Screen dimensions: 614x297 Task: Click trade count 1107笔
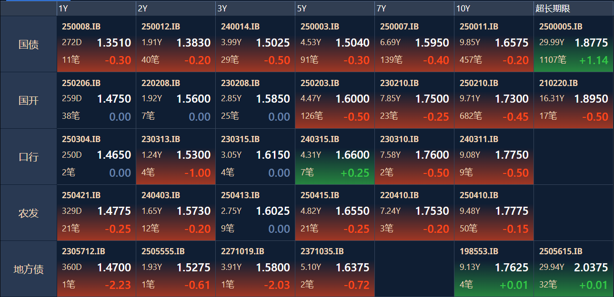click(553, 60)
